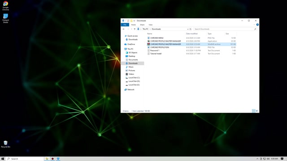Open File Explorer from taskbar
This screenshot has width=287, height=161.
tap(47, 159)
